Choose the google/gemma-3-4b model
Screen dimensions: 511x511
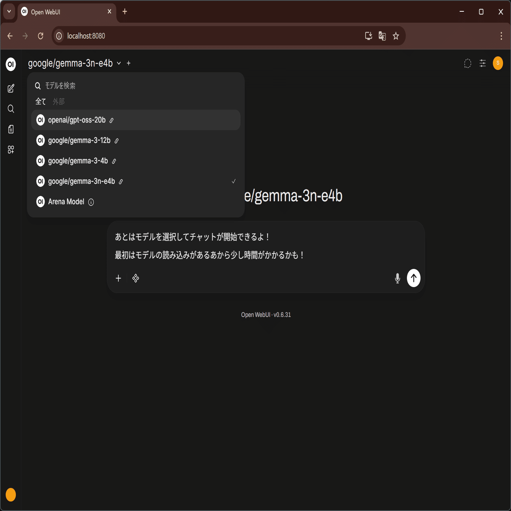[136, 161]
